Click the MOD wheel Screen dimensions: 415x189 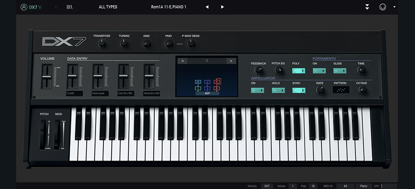(58, 134)
